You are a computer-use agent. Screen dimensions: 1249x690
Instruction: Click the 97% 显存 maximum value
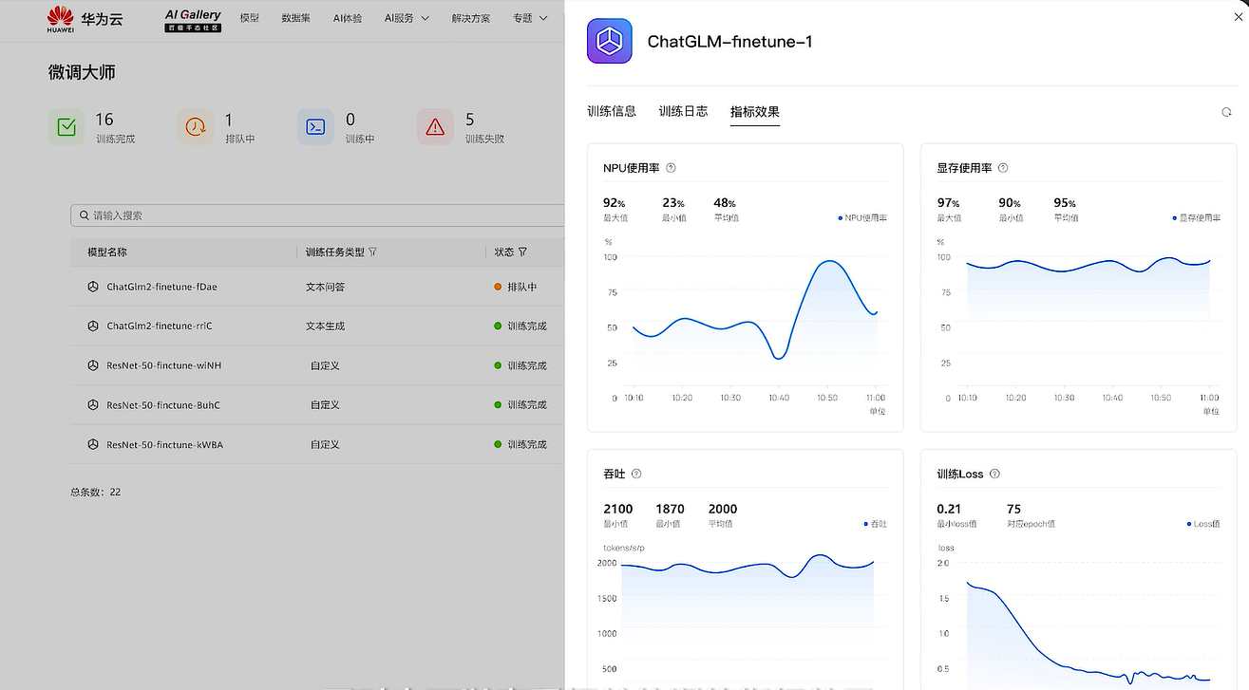point(947,203)
